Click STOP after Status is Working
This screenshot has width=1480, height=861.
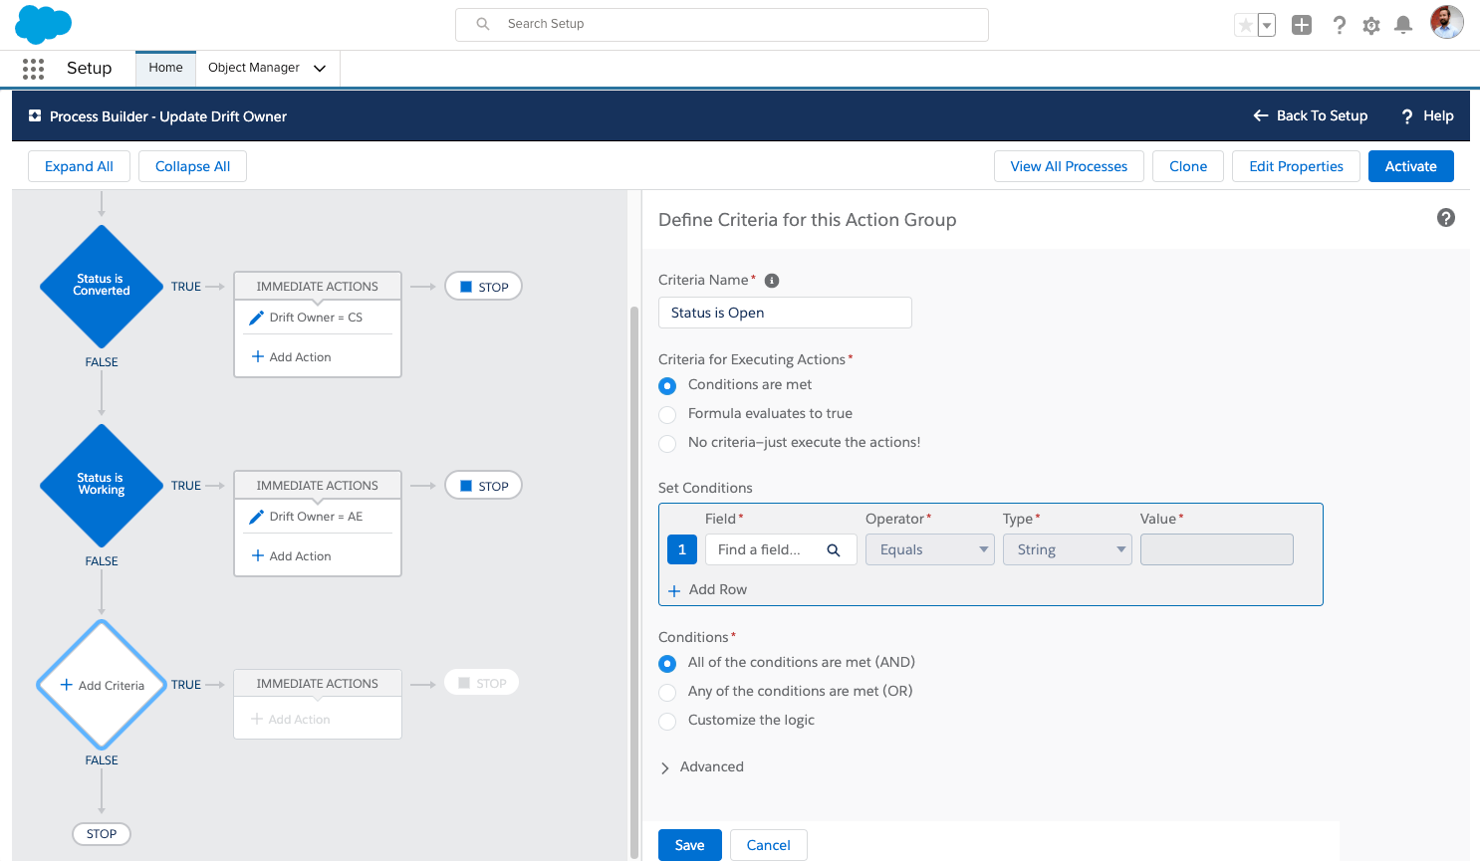[x=483, y=486]
